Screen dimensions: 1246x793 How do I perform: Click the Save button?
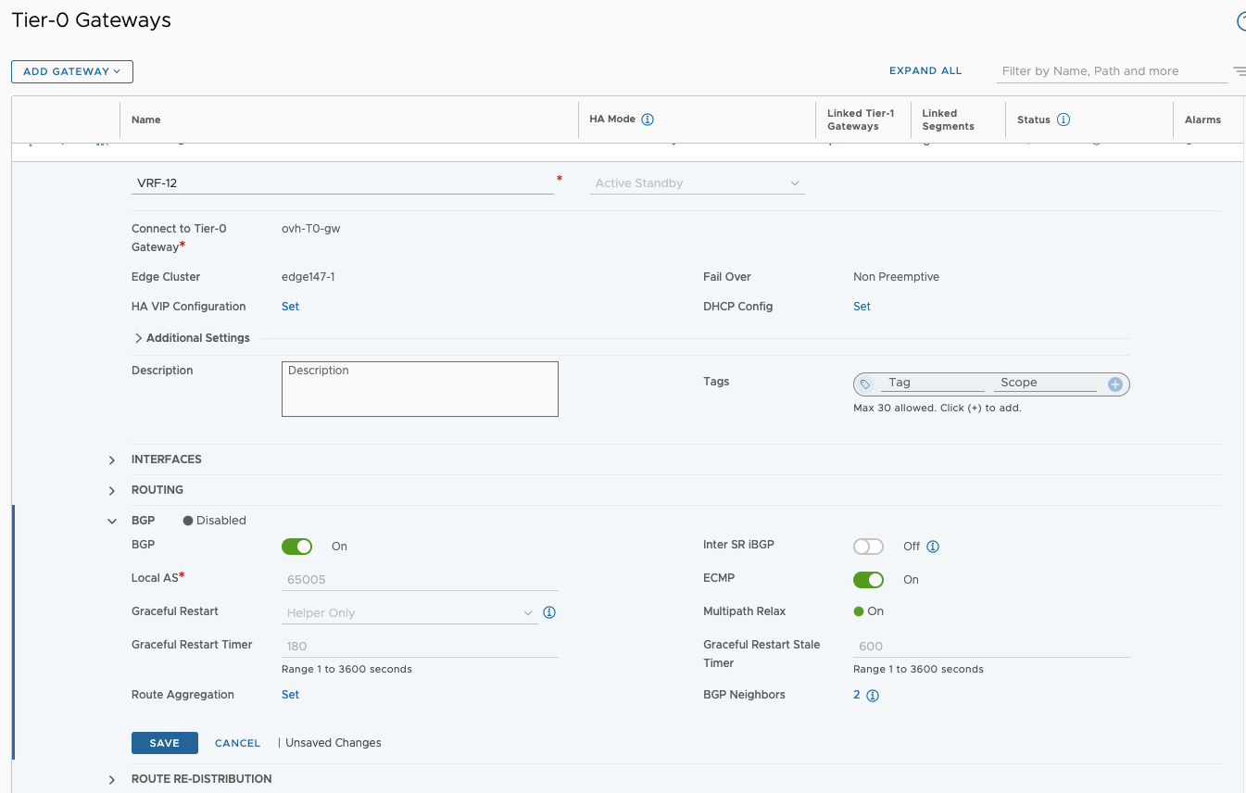coord(165,743)
